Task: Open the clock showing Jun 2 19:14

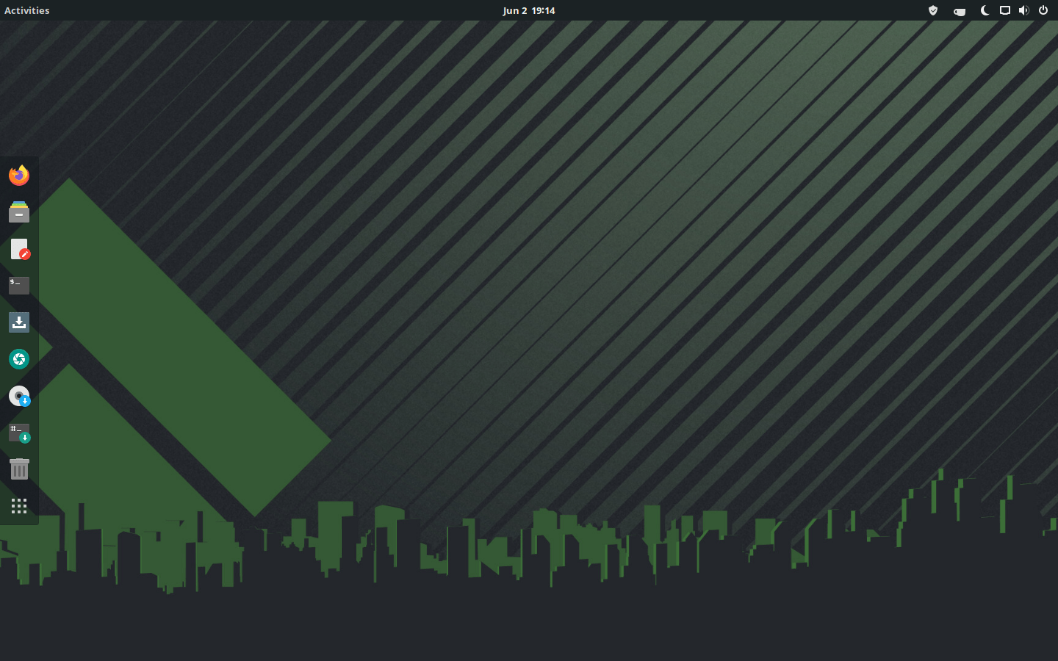Action: [x=529, y=10]
